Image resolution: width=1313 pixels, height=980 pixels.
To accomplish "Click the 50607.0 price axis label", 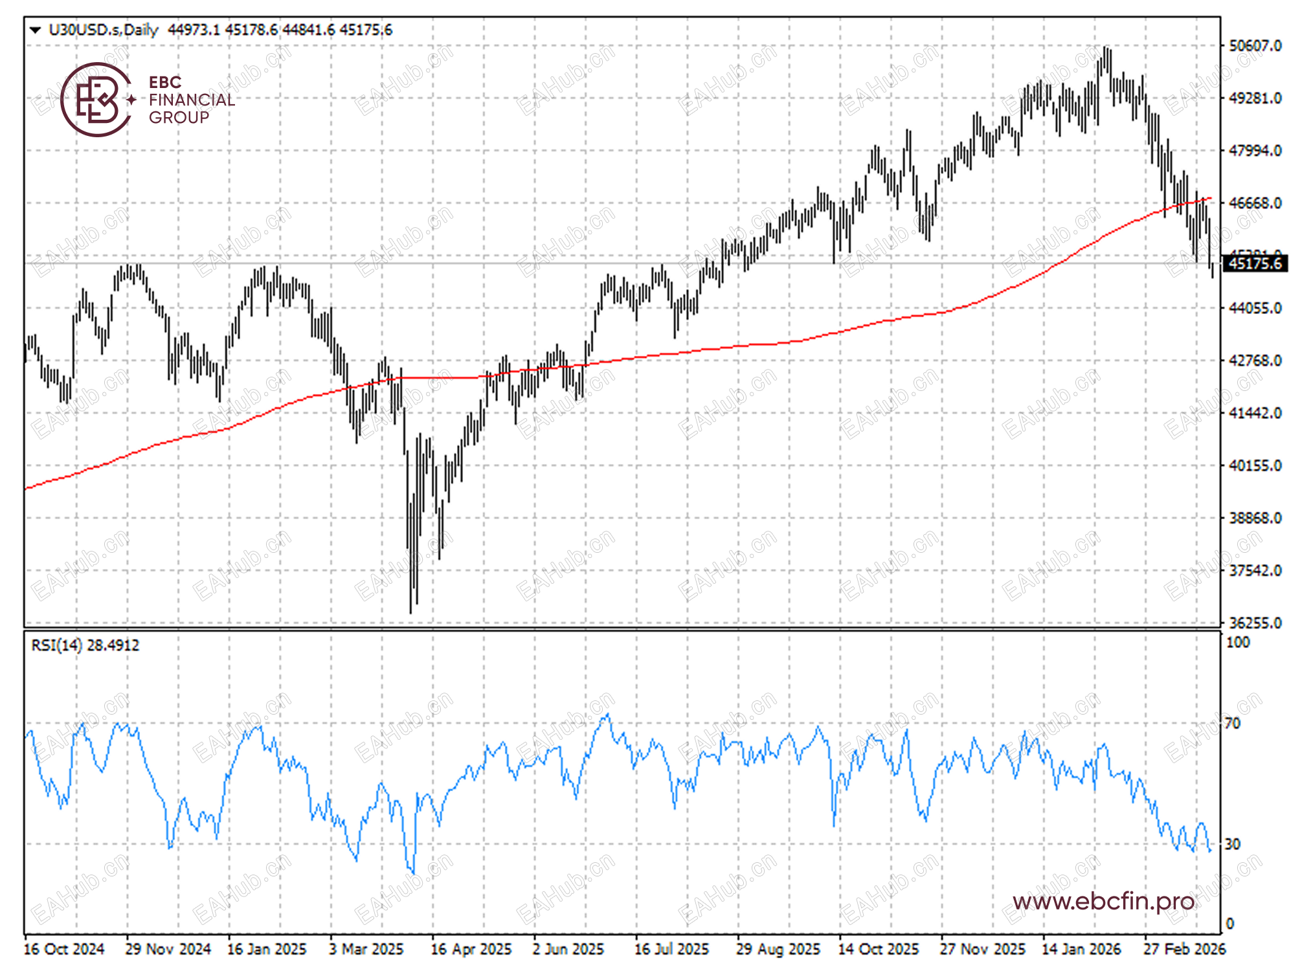I will [1255, 46].
